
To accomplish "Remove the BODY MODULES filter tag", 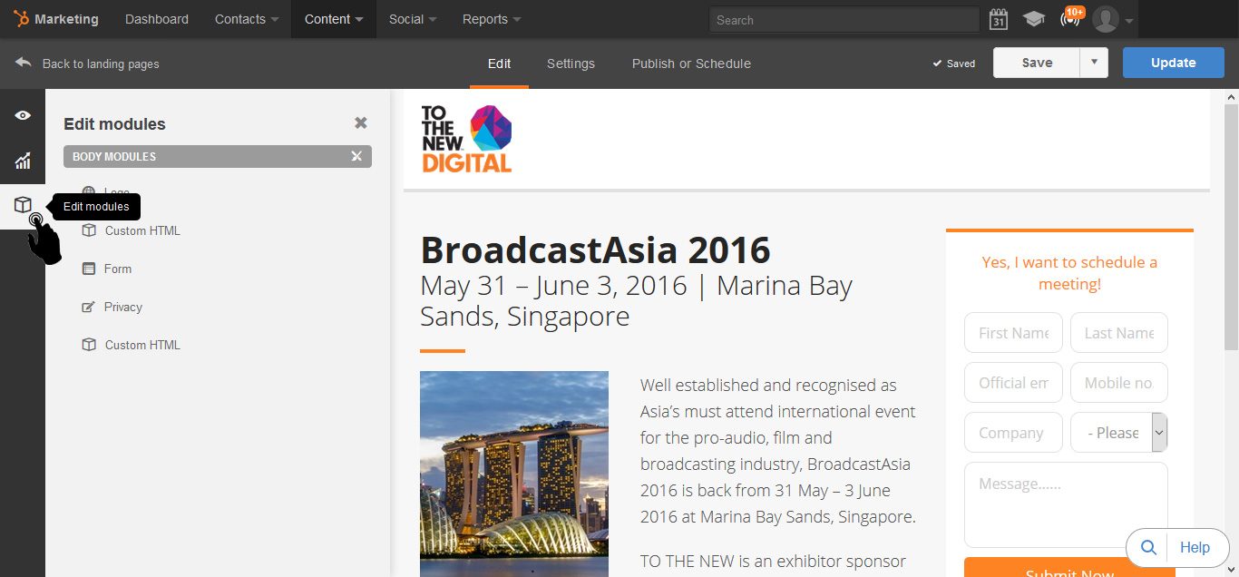I will [356, 157].
